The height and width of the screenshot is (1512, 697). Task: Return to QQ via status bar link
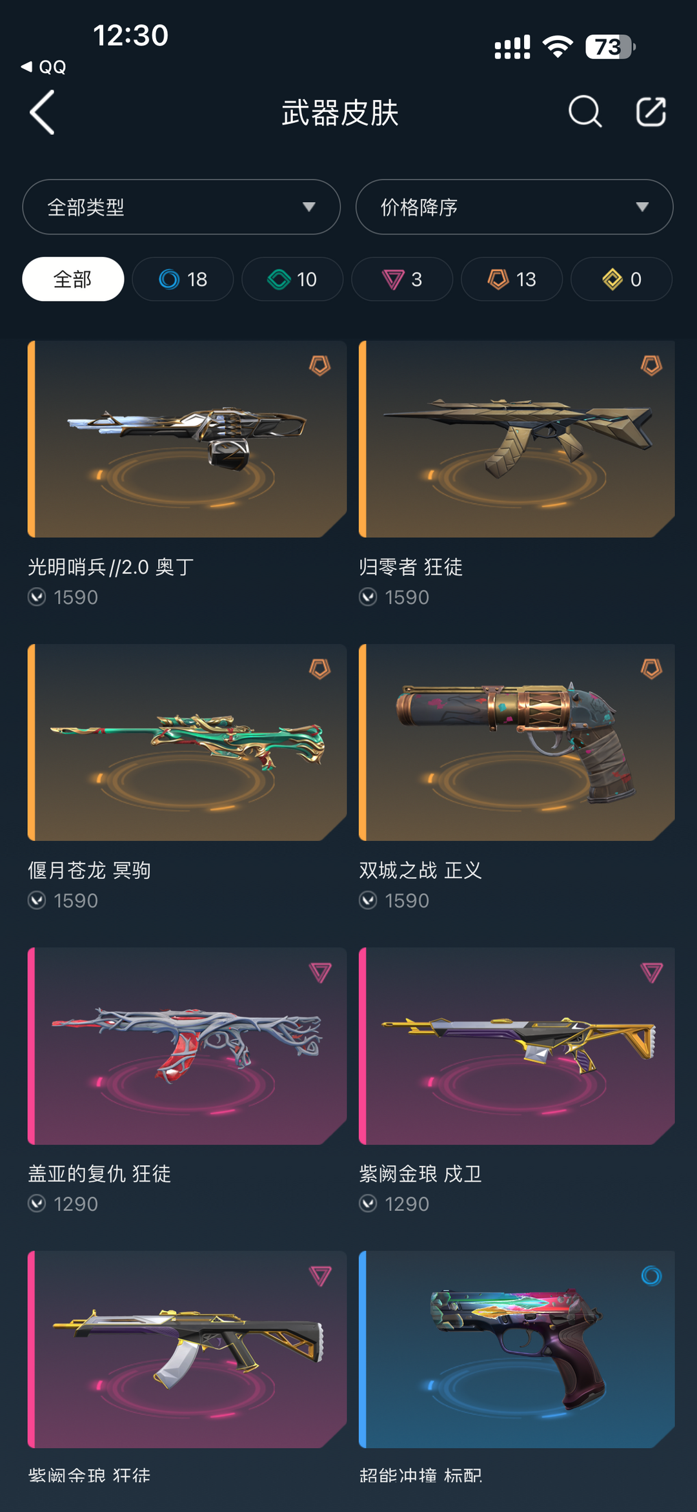(x=44, y=67)
